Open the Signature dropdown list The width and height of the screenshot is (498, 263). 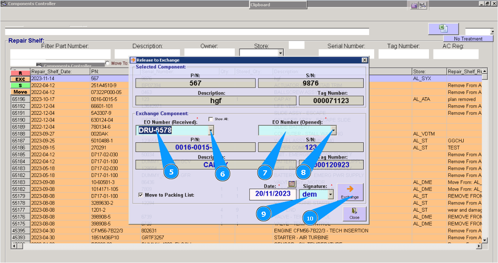point(331,194)
